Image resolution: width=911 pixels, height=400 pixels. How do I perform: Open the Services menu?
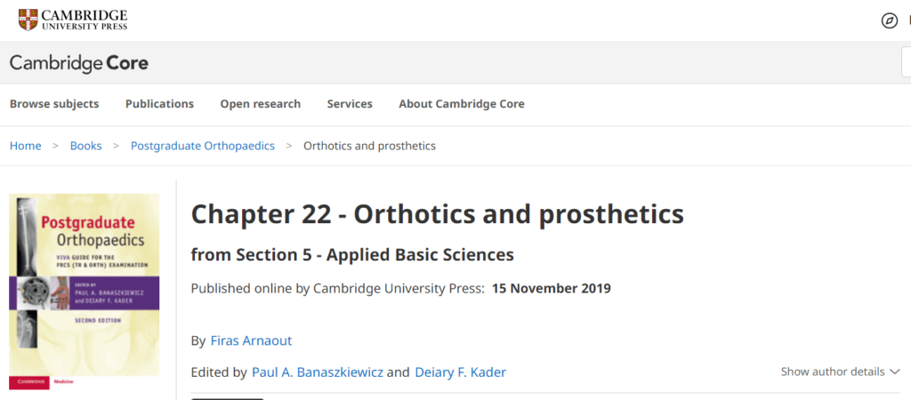(x=350, y=104)
